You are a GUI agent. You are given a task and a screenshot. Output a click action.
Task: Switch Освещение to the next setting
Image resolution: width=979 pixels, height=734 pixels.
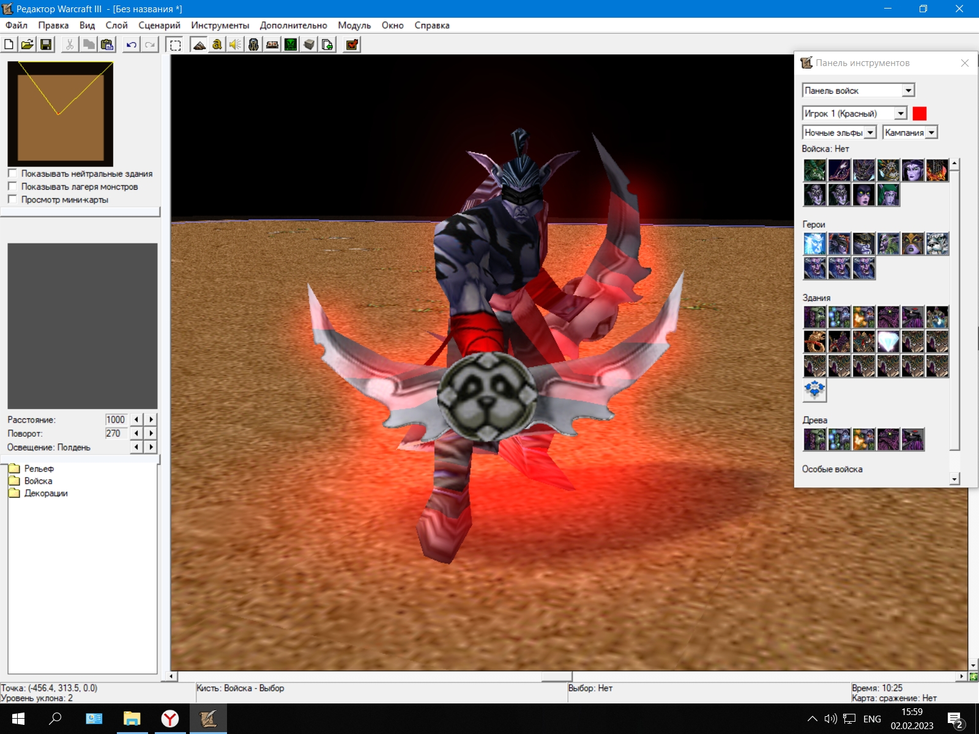click(x=151, y=447)
